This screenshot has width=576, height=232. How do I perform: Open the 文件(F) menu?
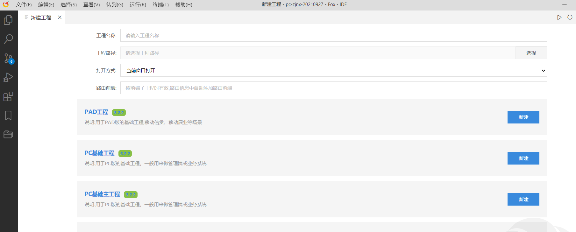tap(24, 5)
